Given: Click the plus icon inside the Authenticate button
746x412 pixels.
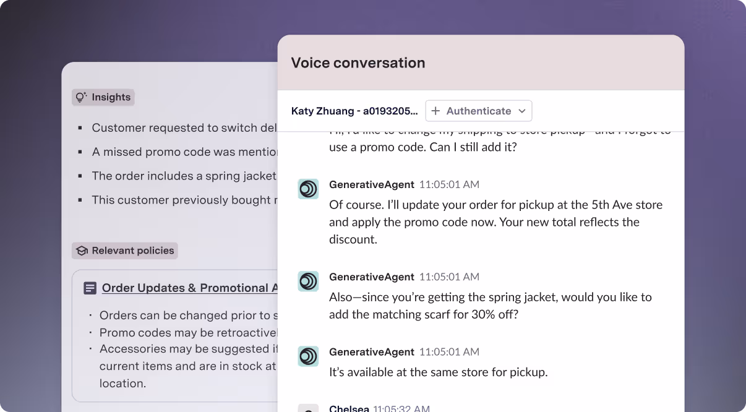Looking at the screenshot, I should tap(435, 111).
